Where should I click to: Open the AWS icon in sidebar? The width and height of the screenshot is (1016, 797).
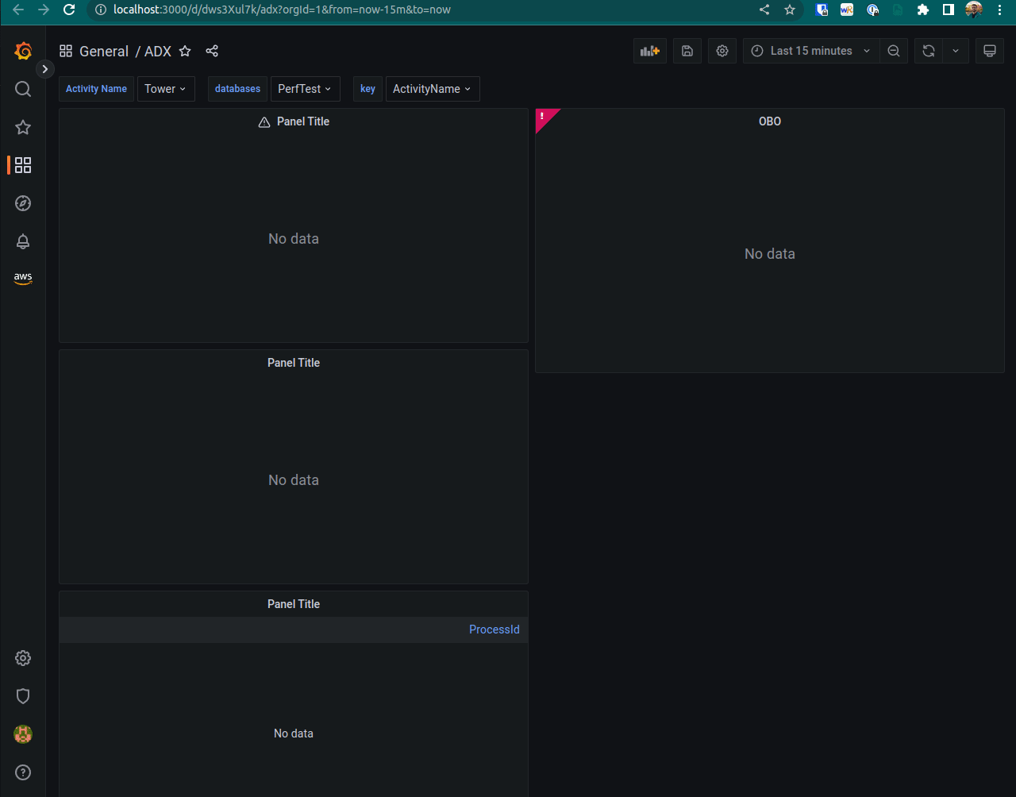[23, 279]
